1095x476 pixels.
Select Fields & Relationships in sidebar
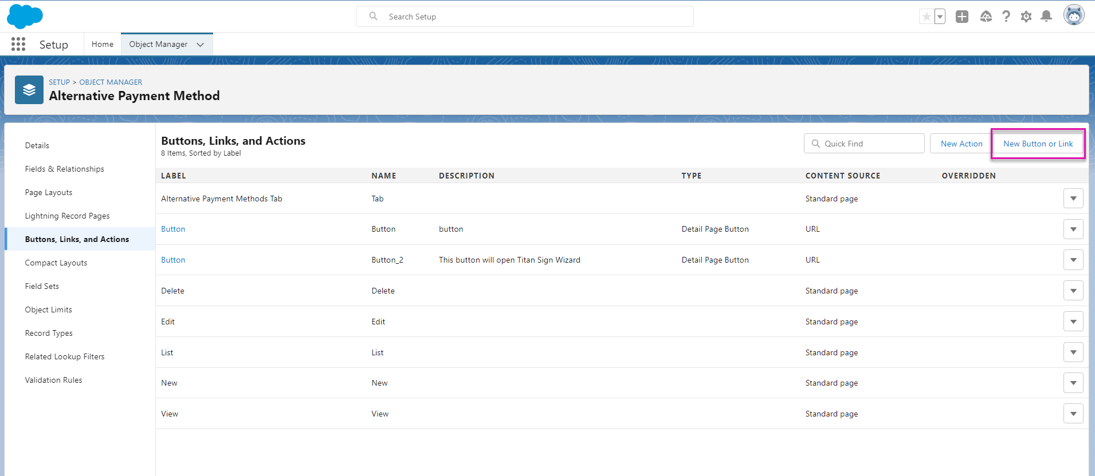tap(65, 169)
